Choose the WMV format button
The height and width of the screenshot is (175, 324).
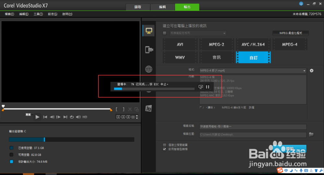pyautogui.click(x=180, y=57)
